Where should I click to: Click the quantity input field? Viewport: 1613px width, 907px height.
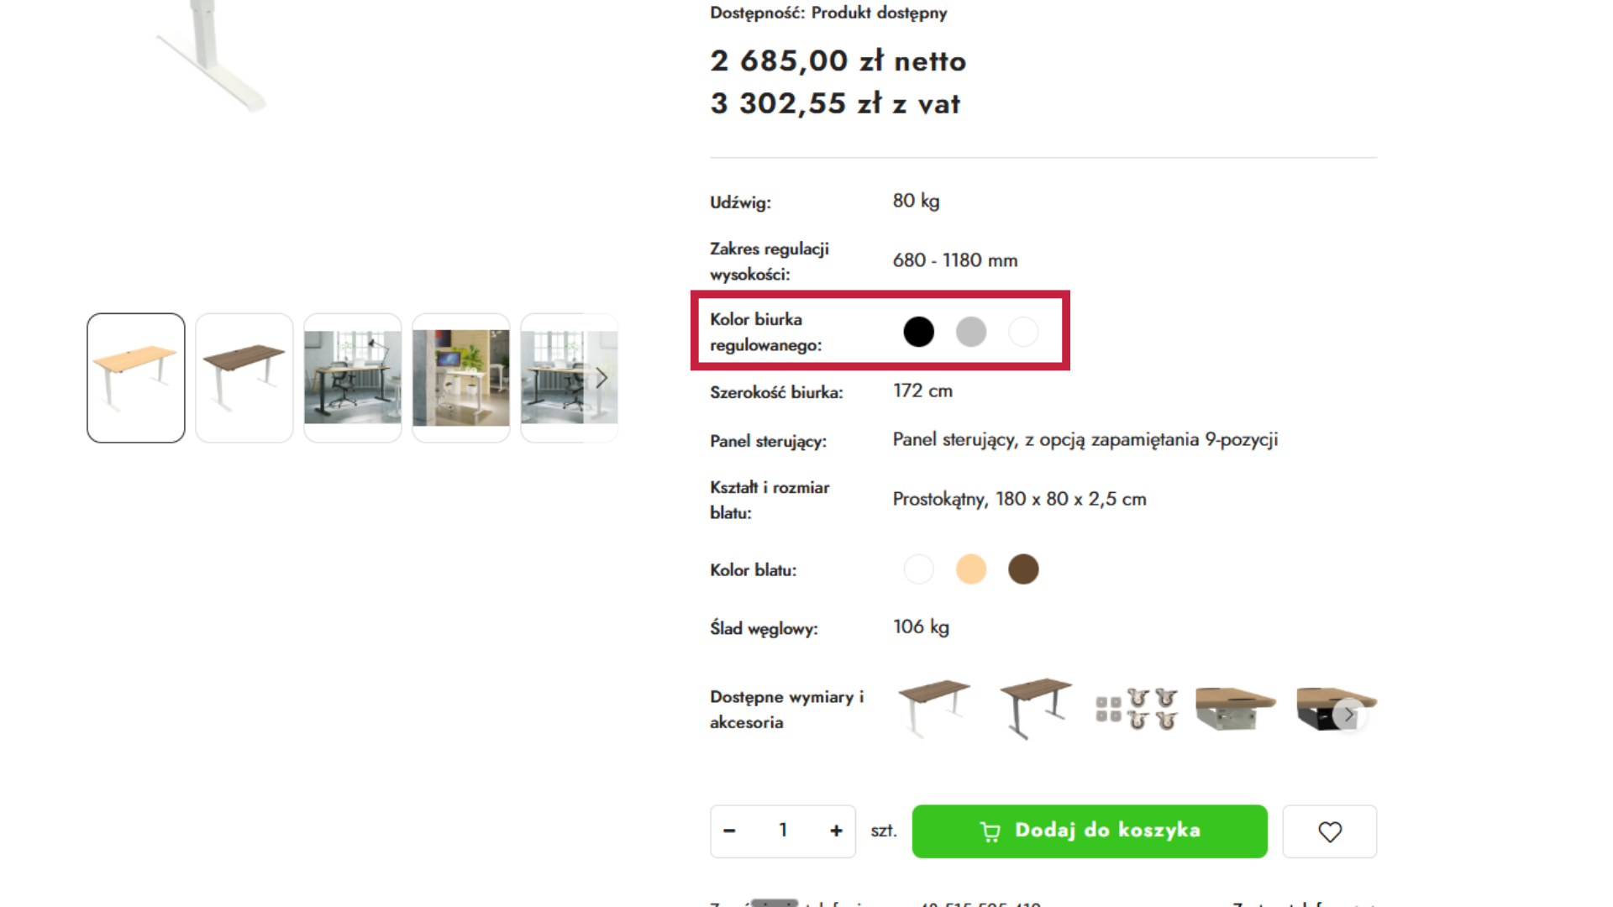tap(783, 831)
